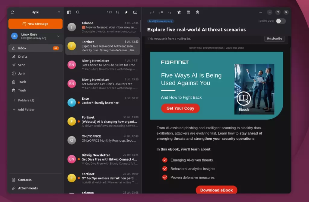Filter unread messages with the envelope icon

click(135, 12)
